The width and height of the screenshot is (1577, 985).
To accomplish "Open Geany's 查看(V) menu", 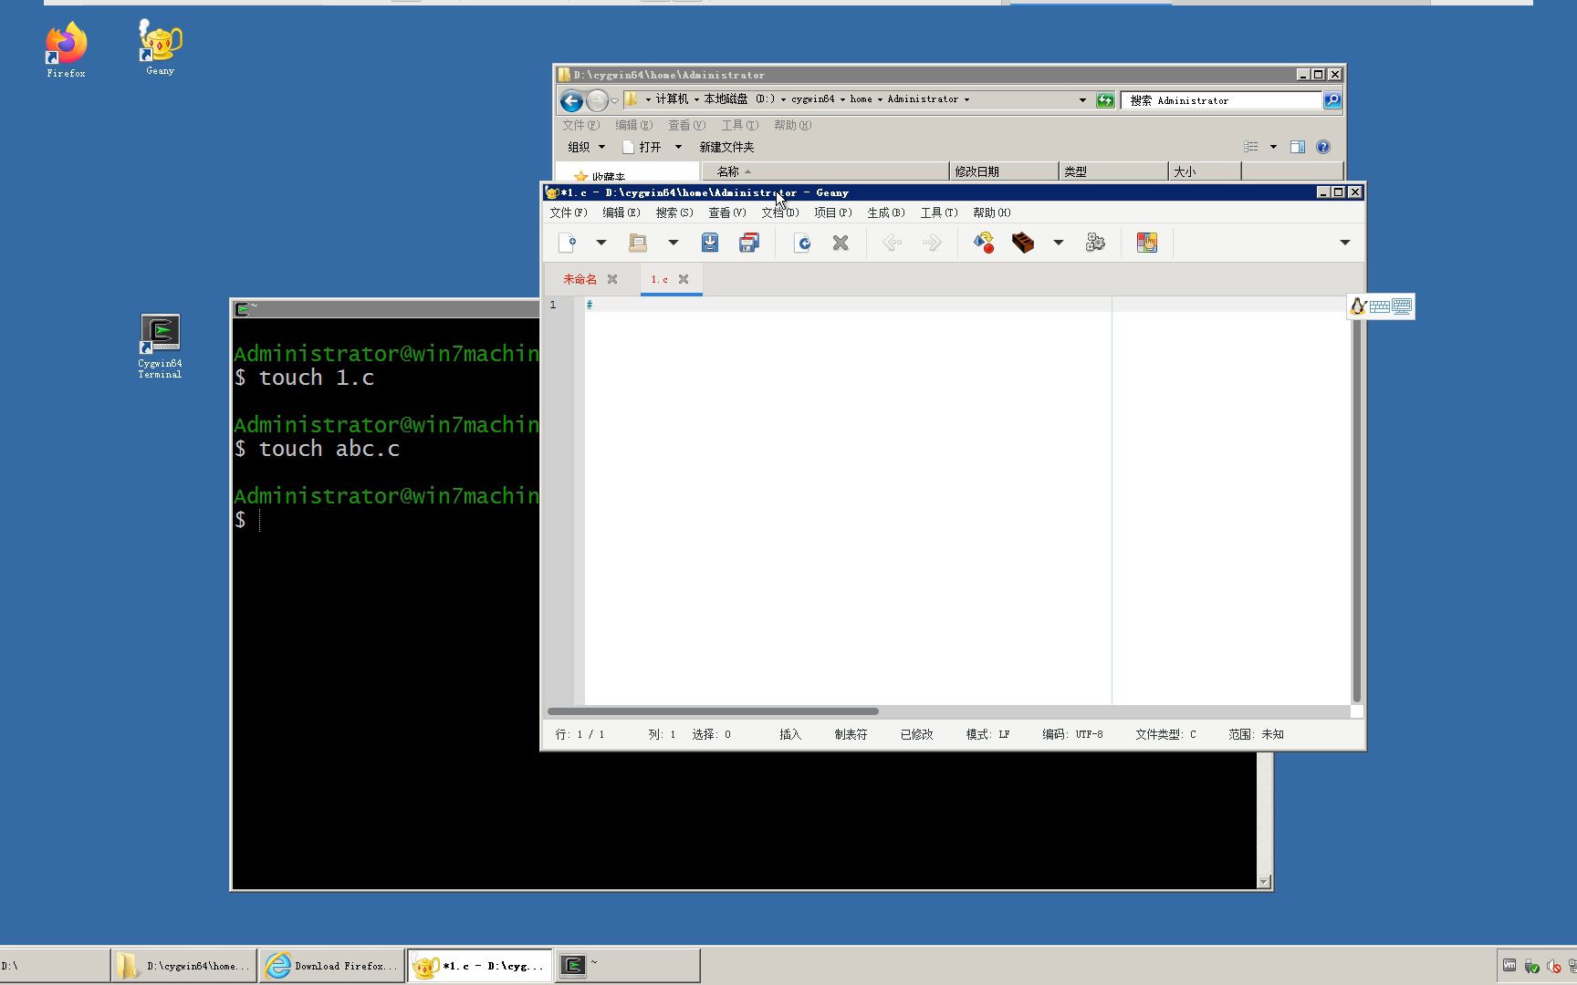I will [x=727, y=213].
